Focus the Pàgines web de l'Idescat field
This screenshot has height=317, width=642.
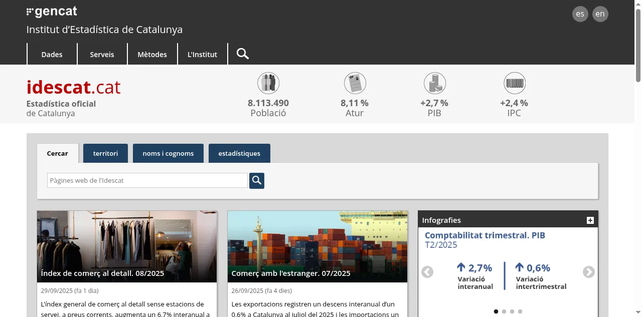coord(147,180)
